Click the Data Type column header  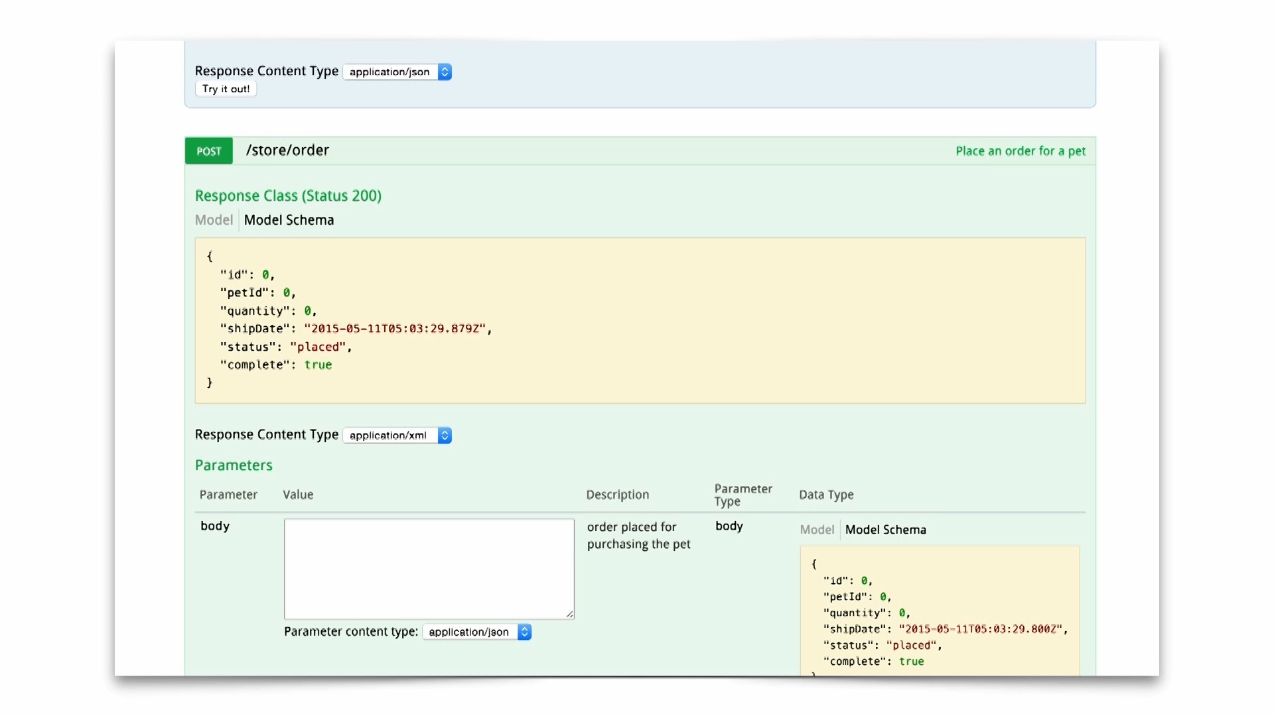(826, 495)
